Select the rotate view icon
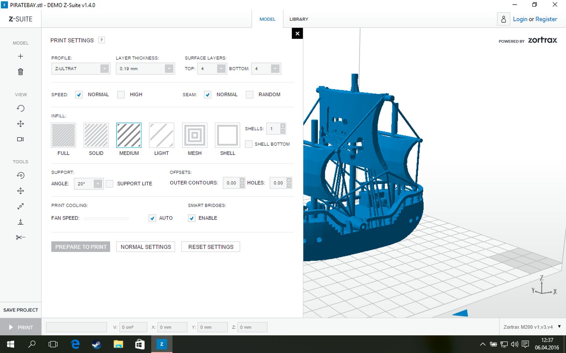Screen dimensions: 566x353 pyautogui.click(x=20, y=108)
